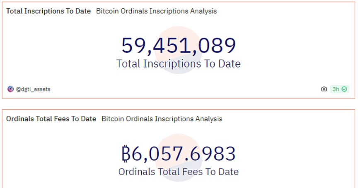358x188 pixels.
Task: Click the ₿ Bitcoin currency symbol
Action: coord(126,154)
